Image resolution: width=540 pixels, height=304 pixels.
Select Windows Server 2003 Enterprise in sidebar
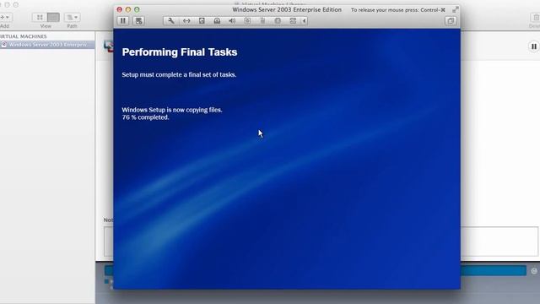coord(47,45)
